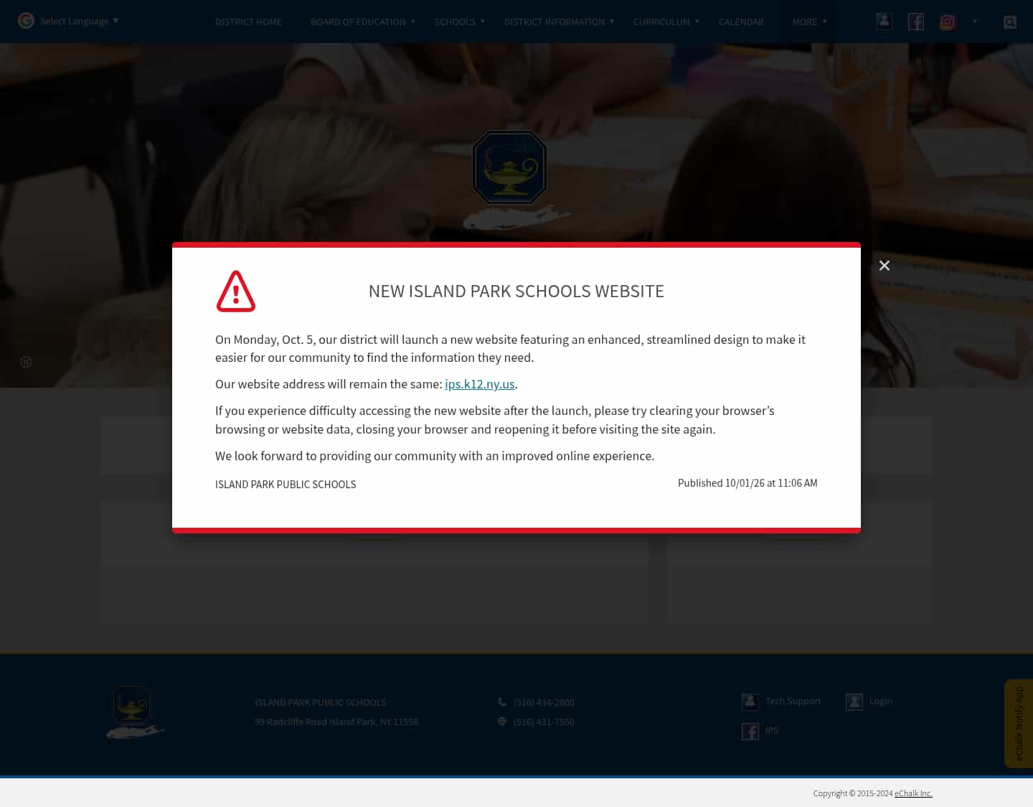Click the footer IPS Facebook icon
Screen dimensions: 1033x807
pos(750,731)
